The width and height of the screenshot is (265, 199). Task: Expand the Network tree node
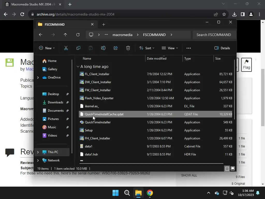coord(38,160)
